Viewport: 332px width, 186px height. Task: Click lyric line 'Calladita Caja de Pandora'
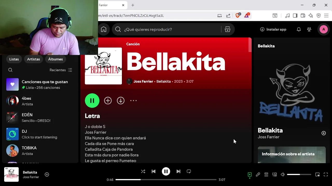point(109,149)
